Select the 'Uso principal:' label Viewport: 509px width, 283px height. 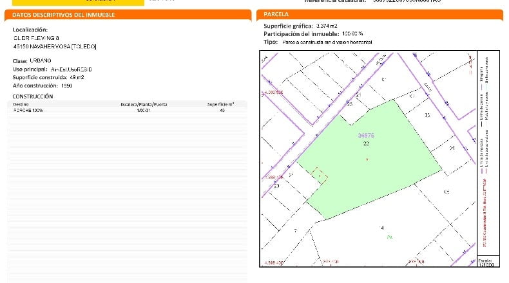[x=30, y=69]
